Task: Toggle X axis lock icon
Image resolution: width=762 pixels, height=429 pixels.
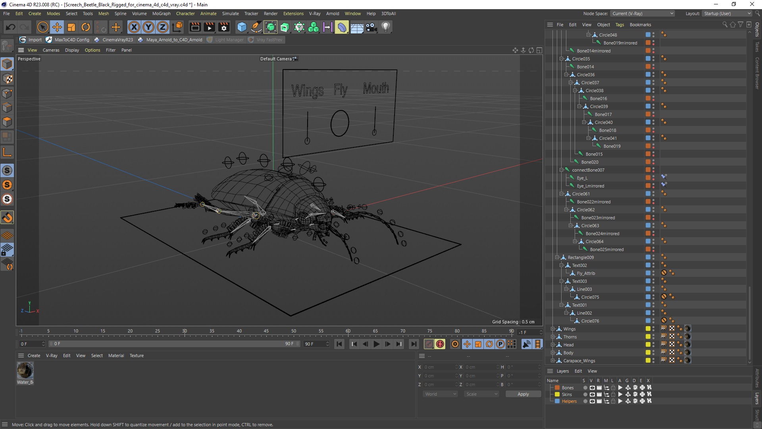Action: (x=134, y=27)
